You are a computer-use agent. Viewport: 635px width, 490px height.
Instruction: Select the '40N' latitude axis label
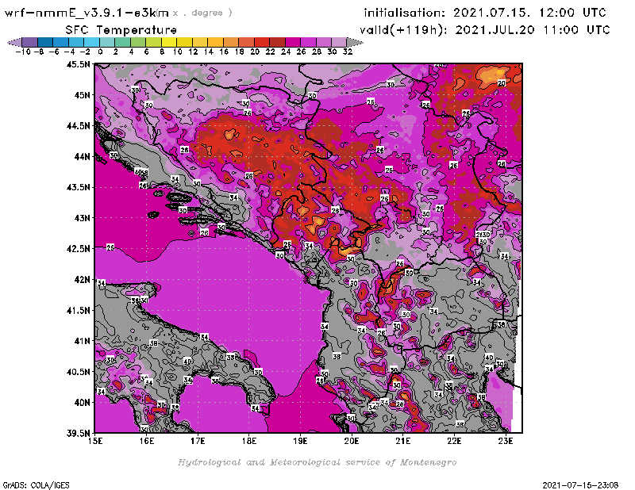[82, 403]
